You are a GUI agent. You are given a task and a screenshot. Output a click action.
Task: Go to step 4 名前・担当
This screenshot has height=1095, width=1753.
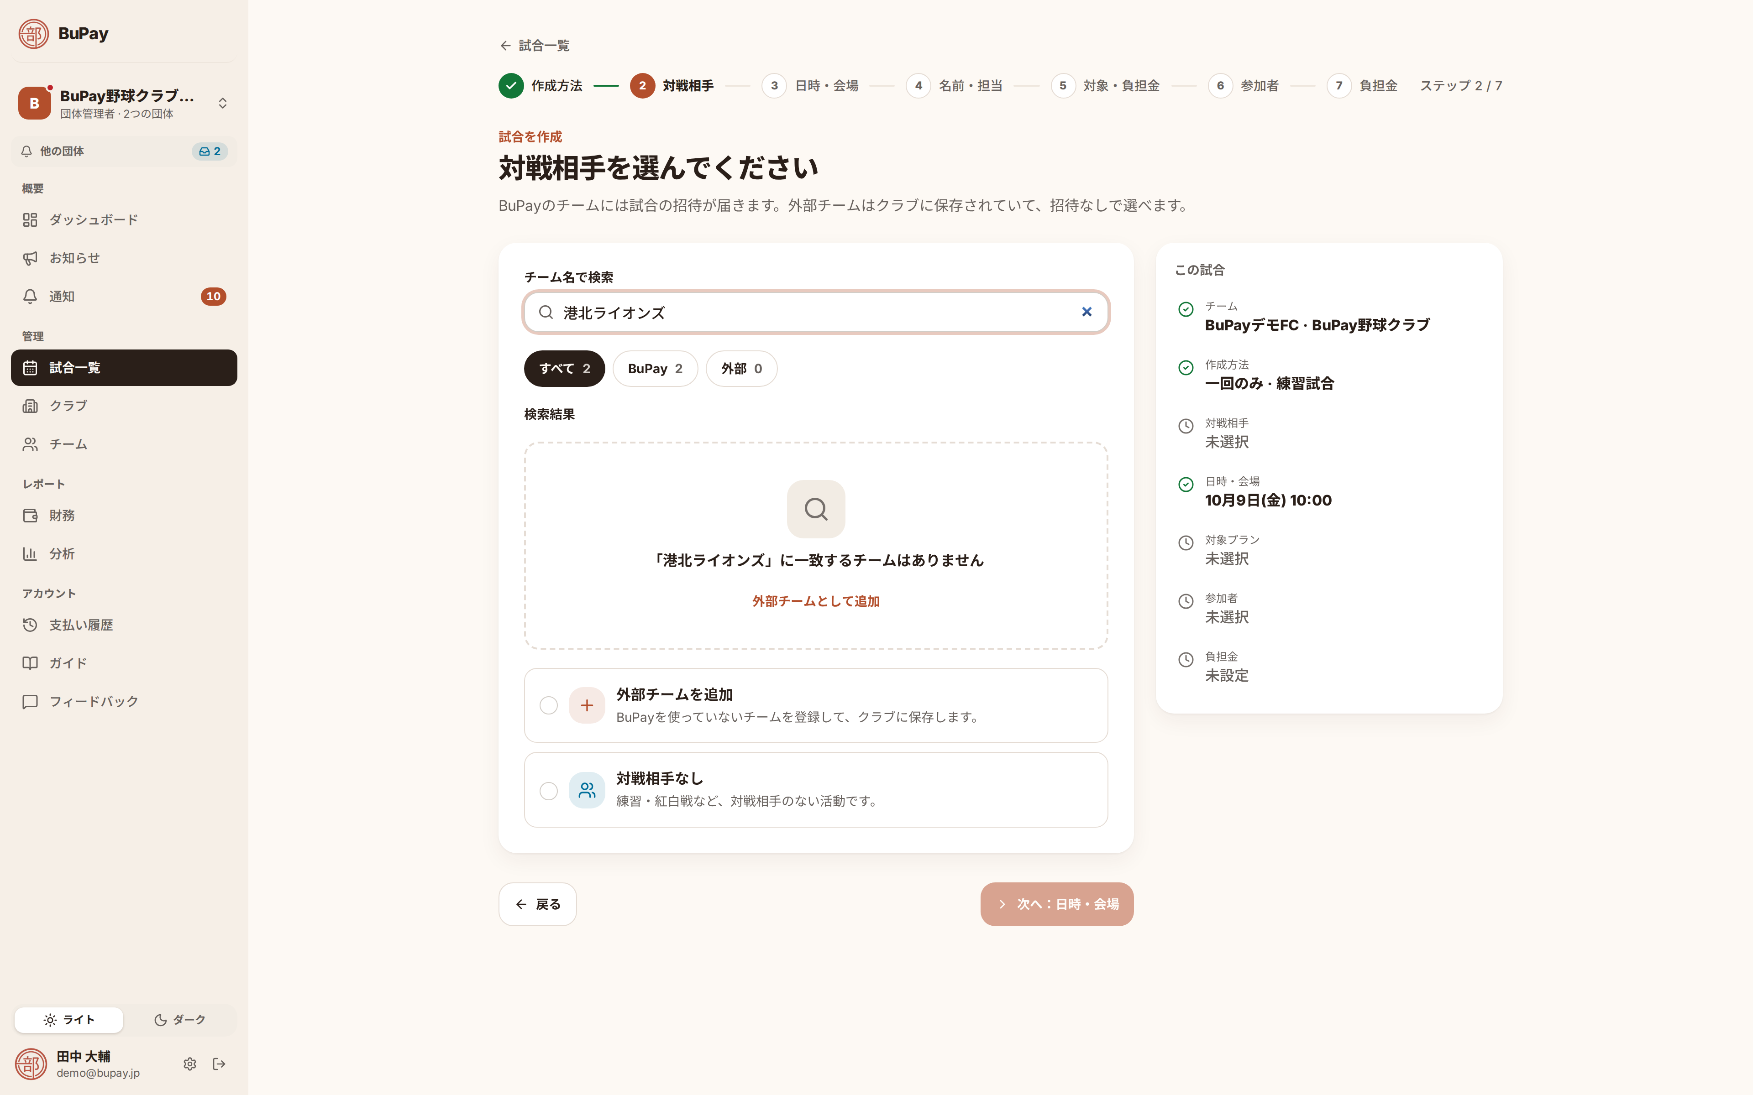pyautogui.click(x=954, y=85)
